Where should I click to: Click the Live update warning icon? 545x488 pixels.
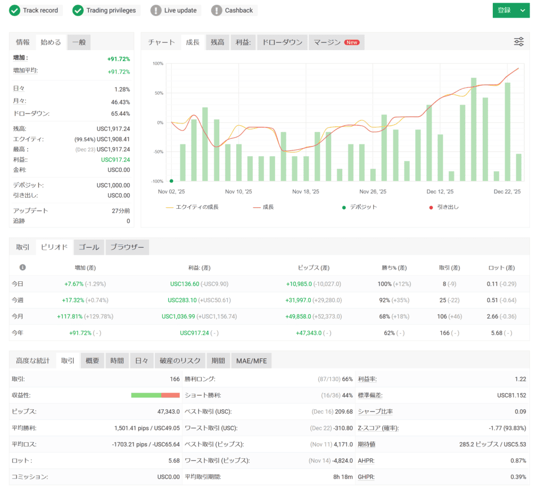(x=156, y=11)
